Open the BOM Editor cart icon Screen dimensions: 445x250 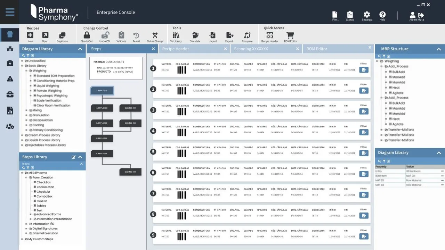tap(290, 35)
